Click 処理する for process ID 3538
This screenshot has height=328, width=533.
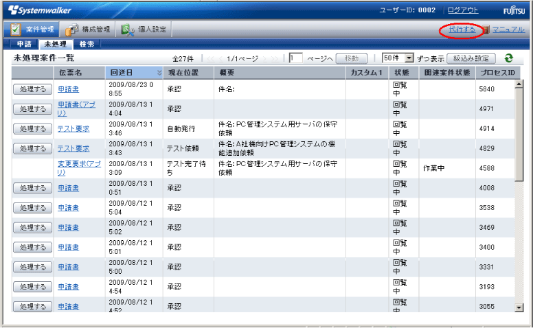pyautogui.click(x=33, y=207)
